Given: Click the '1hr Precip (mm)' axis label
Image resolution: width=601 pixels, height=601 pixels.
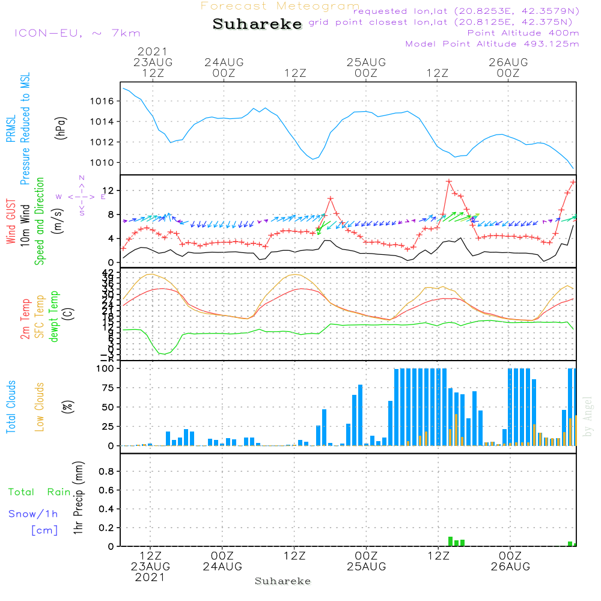Looking at the screenshot, I should tap(78, 498).
